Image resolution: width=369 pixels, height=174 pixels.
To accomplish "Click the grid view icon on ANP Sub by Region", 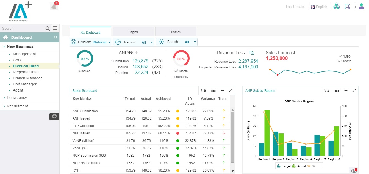I will click(x=337, y=90).
